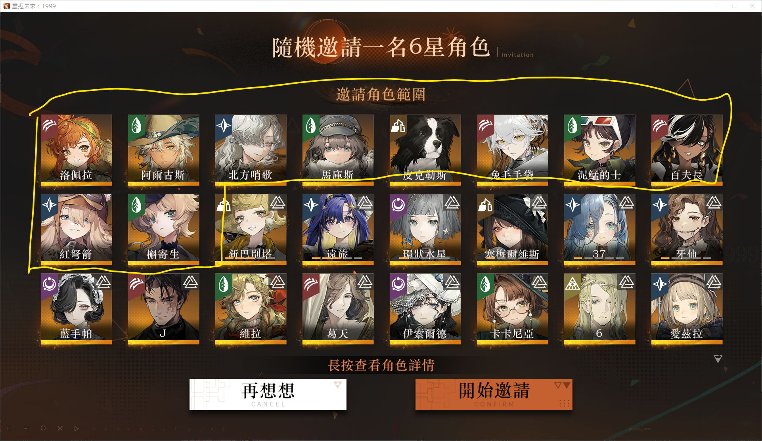Click the triangle badge on 牙仙 card

click(714, 203)
